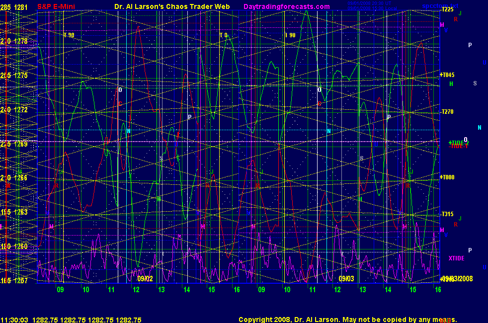
Task: Click the red "S&P E-Mini" chart title
Action: pyautogui.click(x=56, y=6)
